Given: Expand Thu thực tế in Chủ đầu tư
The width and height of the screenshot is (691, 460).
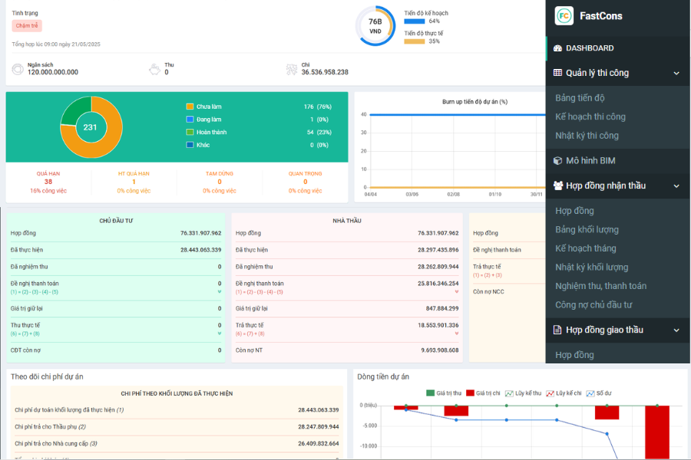Looking at the screenshot, I should [220, 333].
